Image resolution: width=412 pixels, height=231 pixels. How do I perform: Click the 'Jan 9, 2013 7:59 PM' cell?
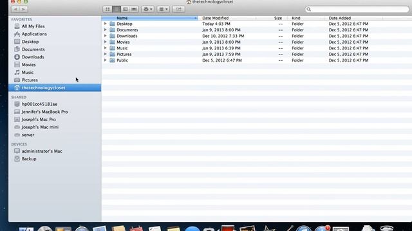click(221, 54)
